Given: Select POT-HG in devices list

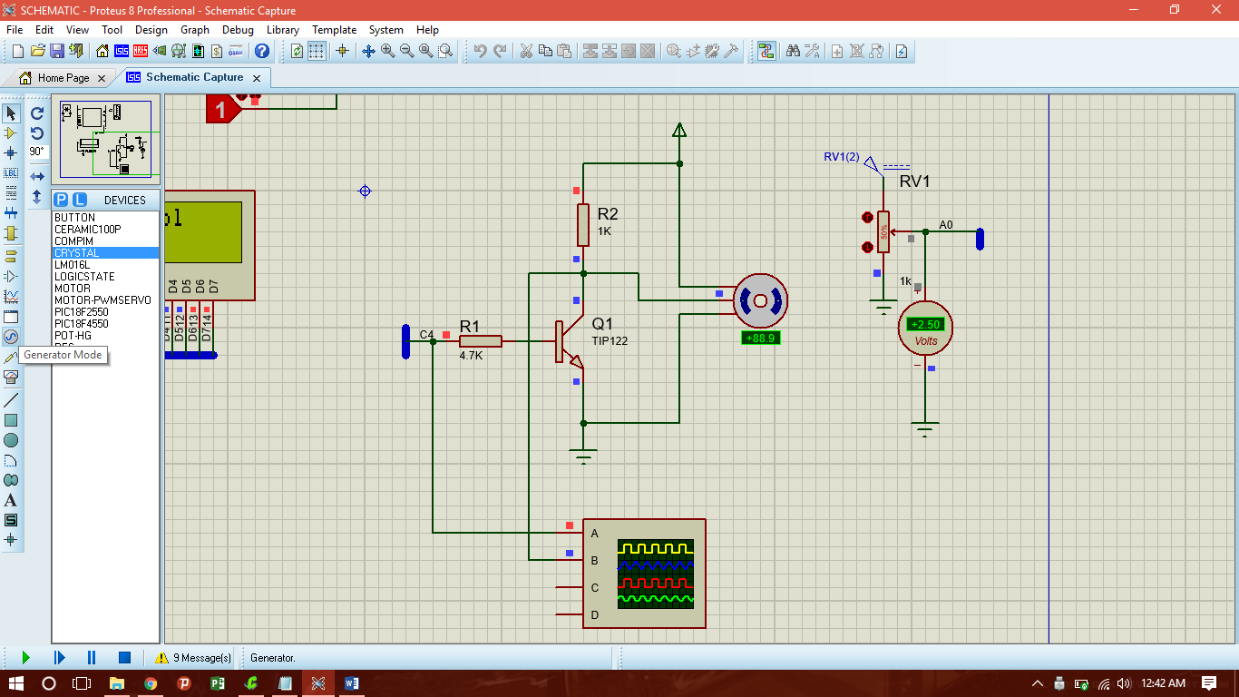Looking at the screenshot, I should (105, 336).
